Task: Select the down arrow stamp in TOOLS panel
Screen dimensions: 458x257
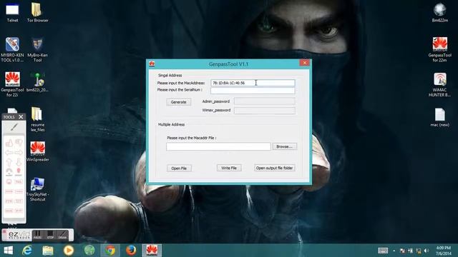Action: click(19, 162)
